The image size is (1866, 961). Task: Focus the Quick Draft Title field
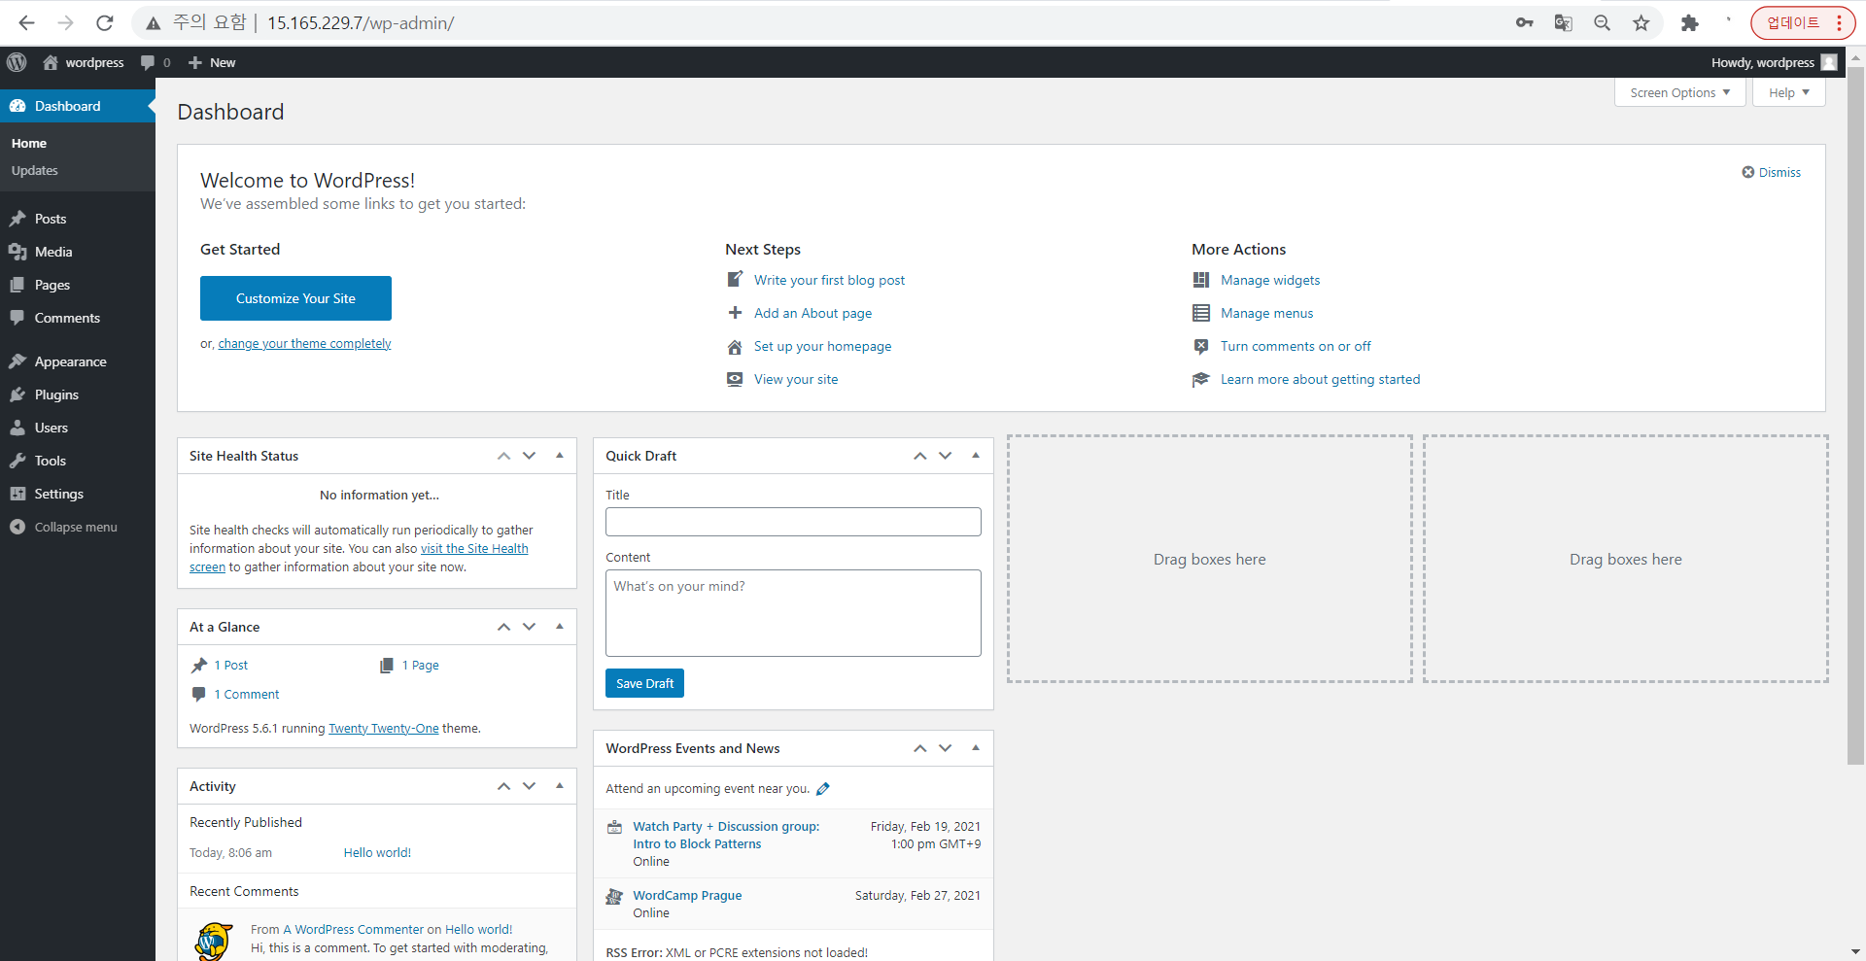click(793, 522)
